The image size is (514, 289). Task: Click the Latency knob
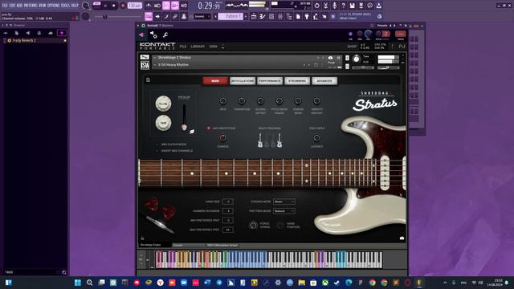[316, 138]
